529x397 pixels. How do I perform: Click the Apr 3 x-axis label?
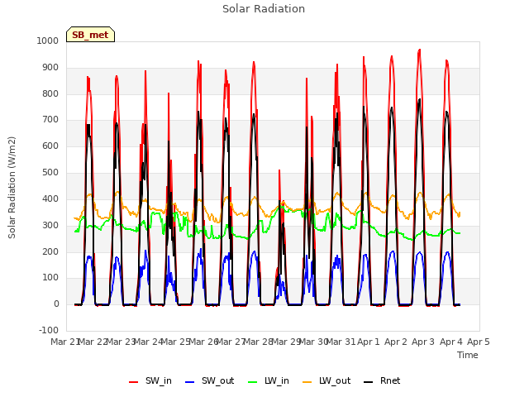click(x=423, y=342)
